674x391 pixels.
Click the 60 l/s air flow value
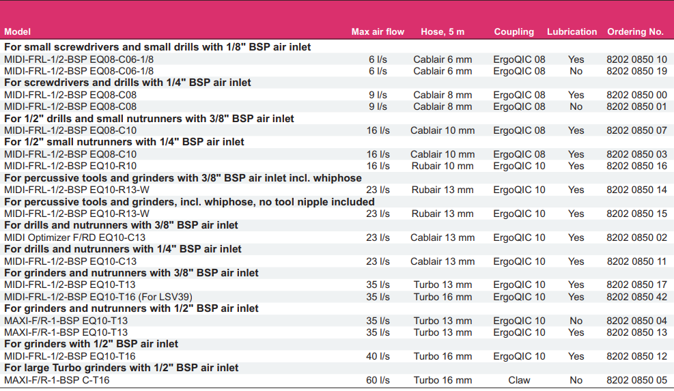coord(378,380)
